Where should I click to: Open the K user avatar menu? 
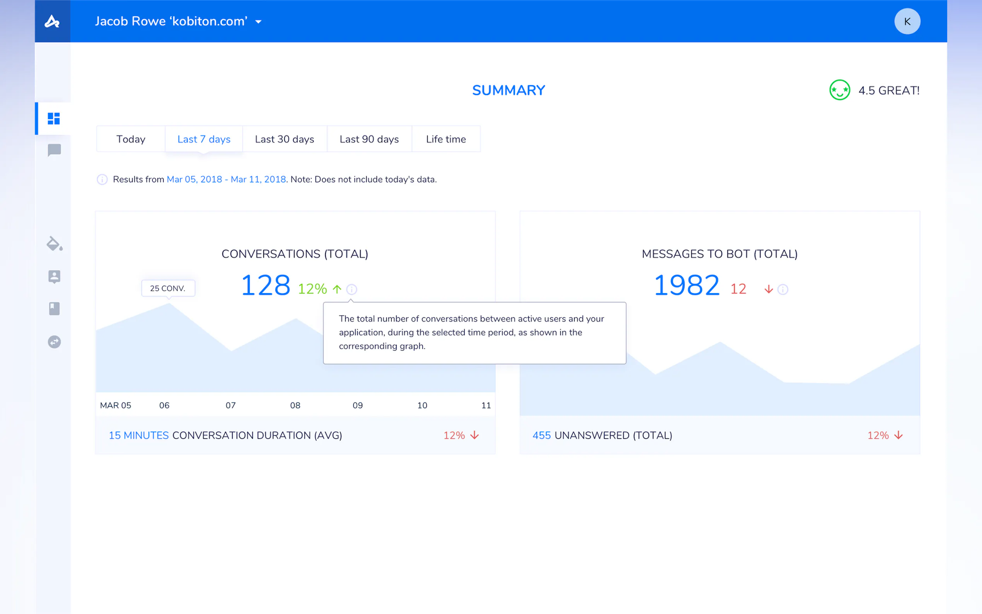907,21
